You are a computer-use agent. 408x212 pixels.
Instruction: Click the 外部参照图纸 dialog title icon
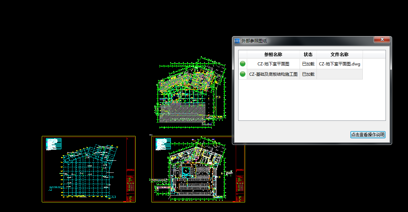point(237,41)
